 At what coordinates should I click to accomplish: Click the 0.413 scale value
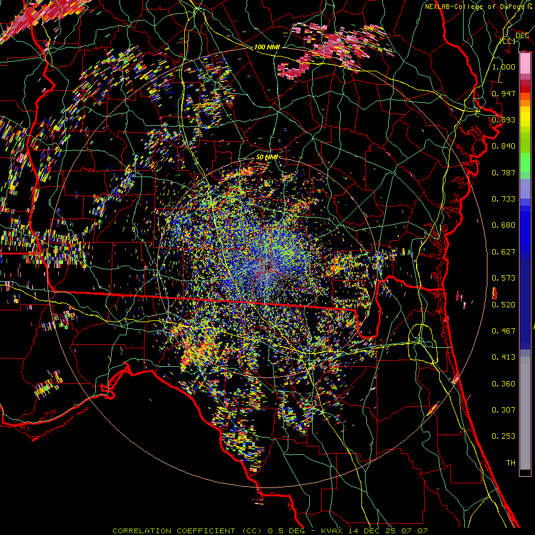(503, 357)
